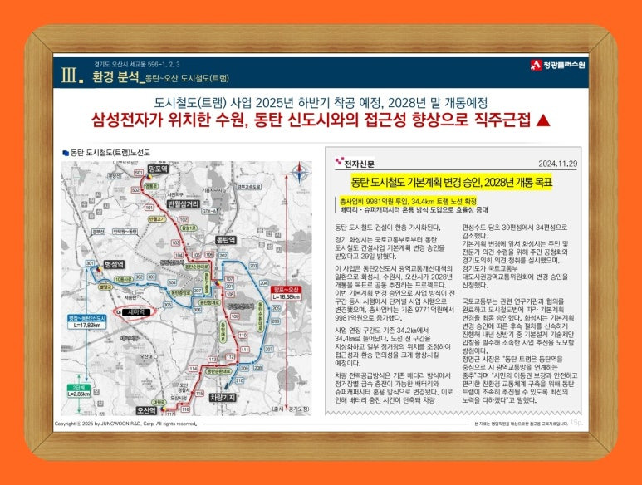Viewport: 642px width, 485px height.
Task: Select the 반월삼거리 label on the map
Action: (184, 203)
